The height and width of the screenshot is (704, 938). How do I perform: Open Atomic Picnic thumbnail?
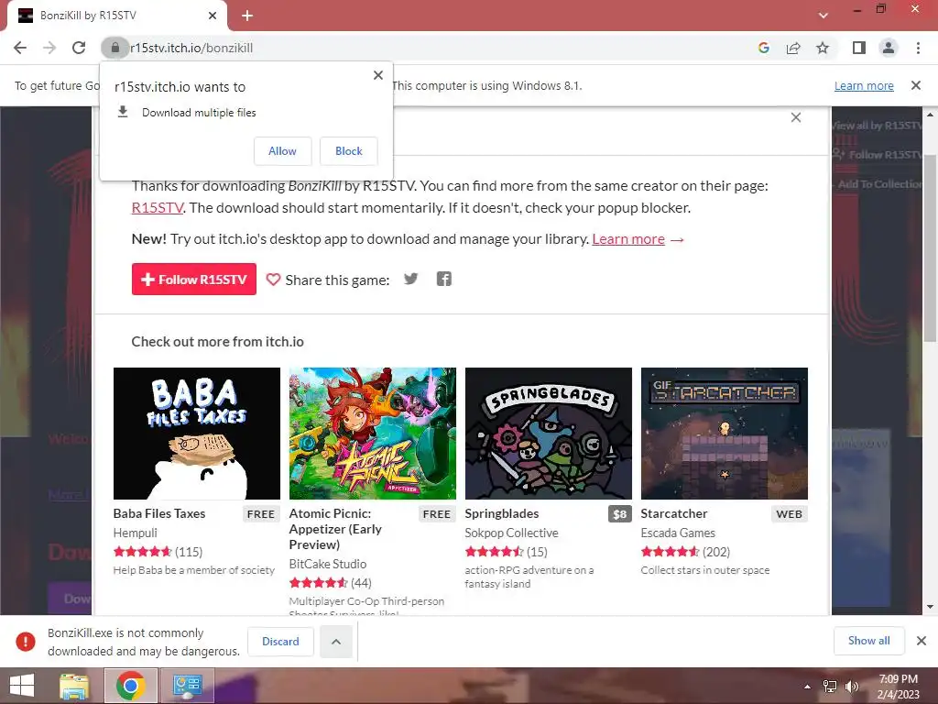[x=373, y=434]
